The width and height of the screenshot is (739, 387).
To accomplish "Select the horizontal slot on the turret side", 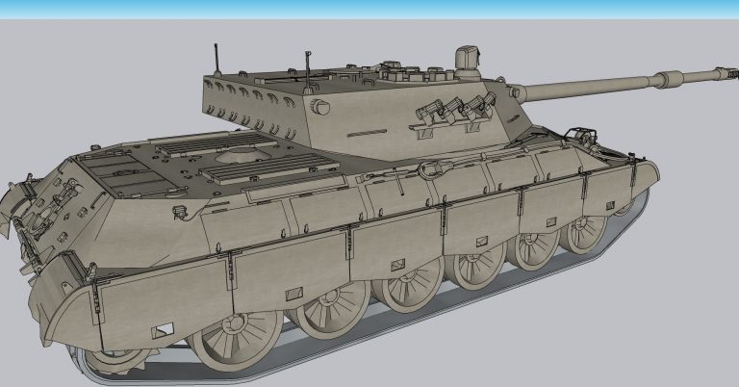I will click(x=367, y=134).
